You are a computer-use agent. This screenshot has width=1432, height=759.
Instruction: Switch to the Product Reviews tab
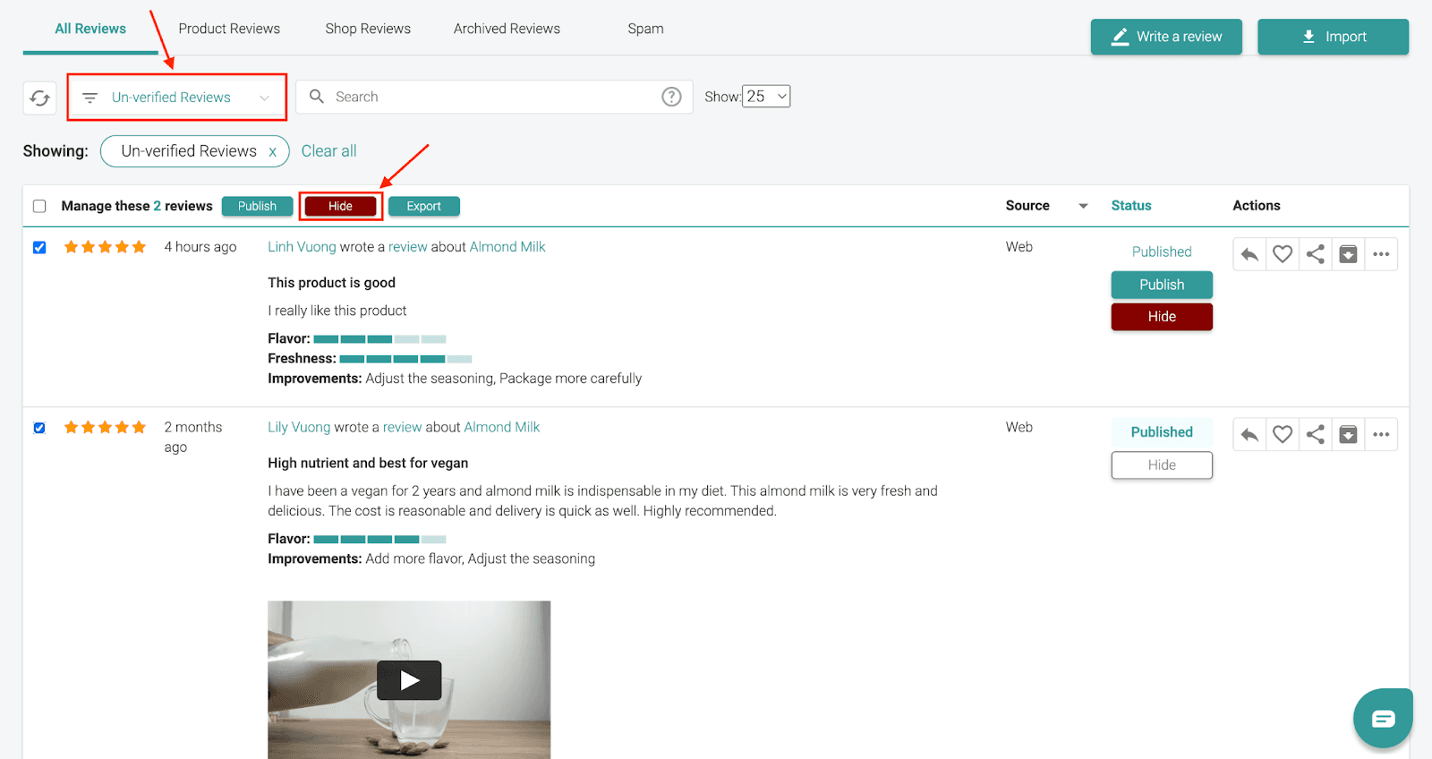coord(229,29)
